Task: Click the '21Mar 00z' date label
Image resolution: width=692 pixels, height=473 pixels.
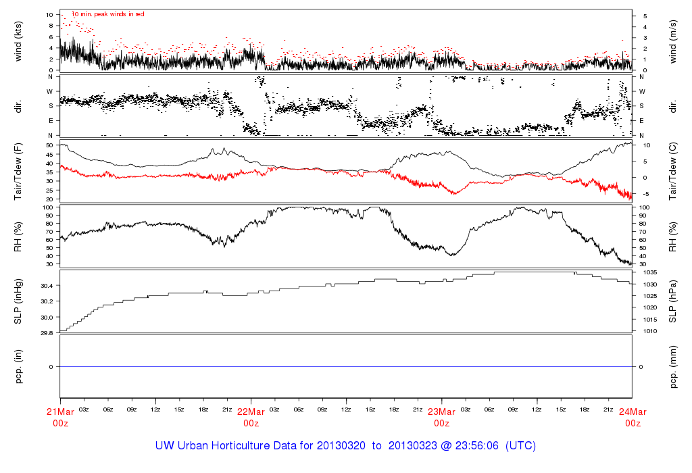Action: click(x=60, y=418)
